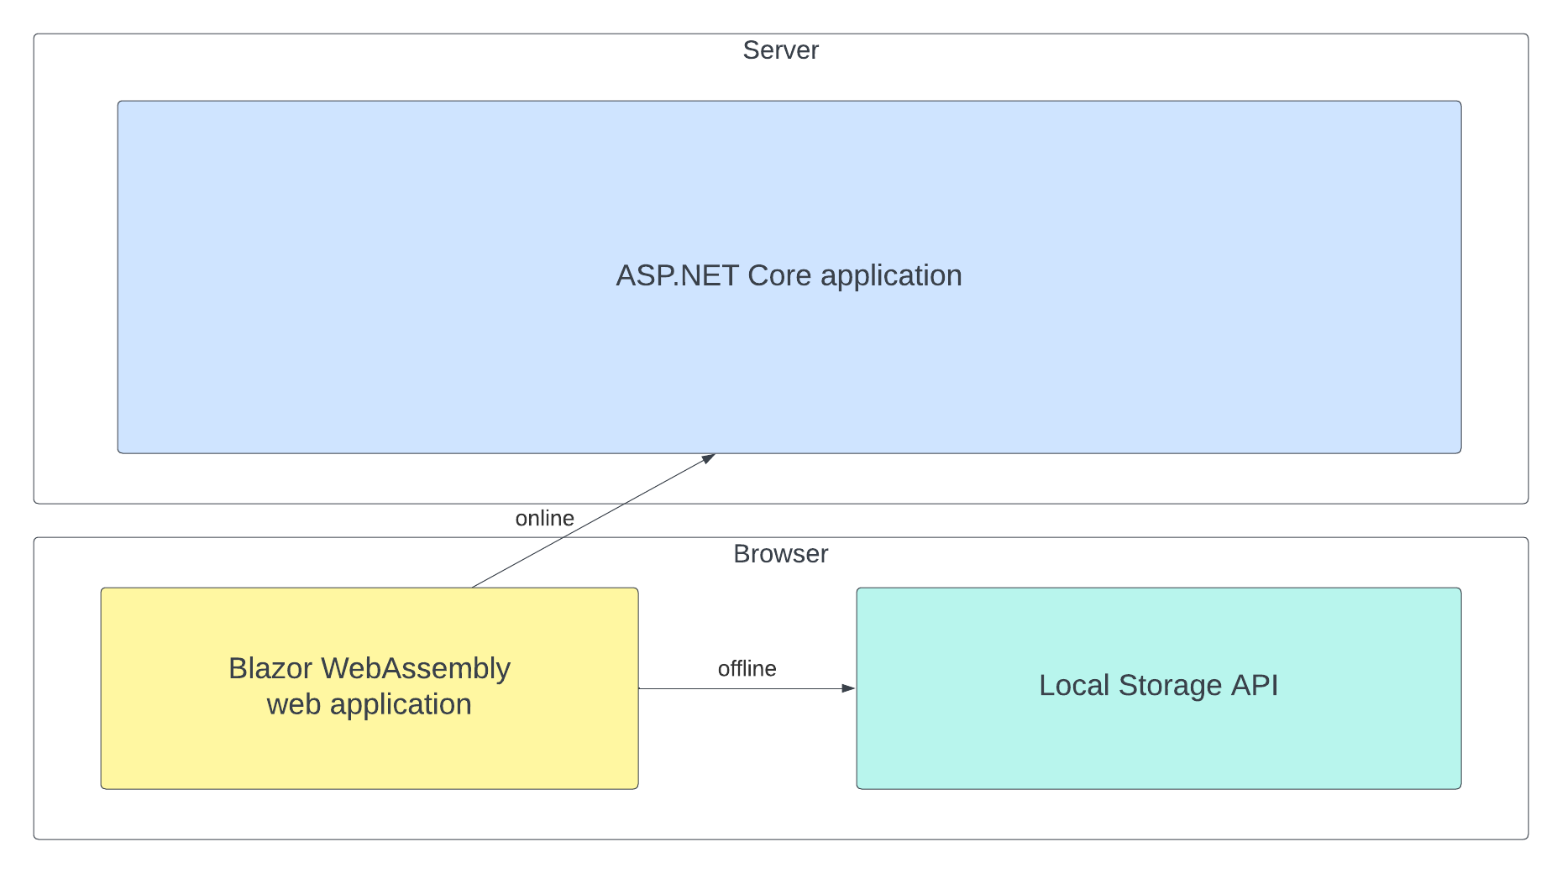Screen dimensions: 1562x873
Task: Click the Blazor WebAssembly web application text
Action: point(368,687)
